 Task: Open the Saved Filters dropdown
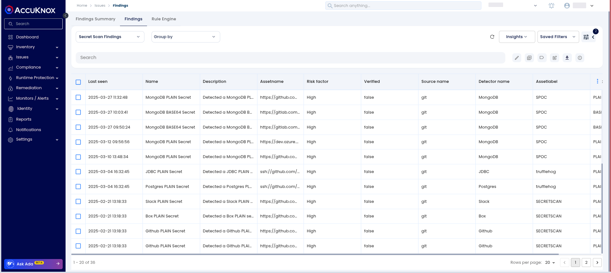tap(558, 37)
